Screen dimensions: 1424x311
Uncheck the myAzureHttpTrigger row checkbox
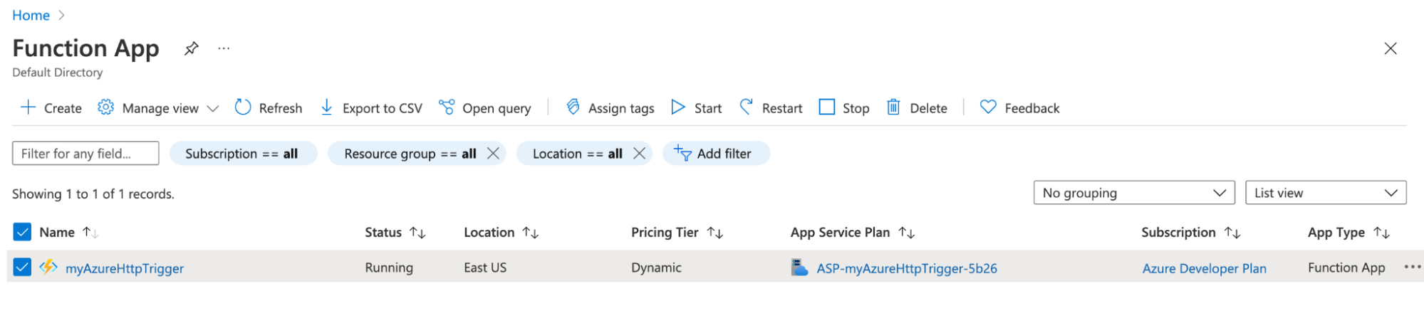point(22,267)
